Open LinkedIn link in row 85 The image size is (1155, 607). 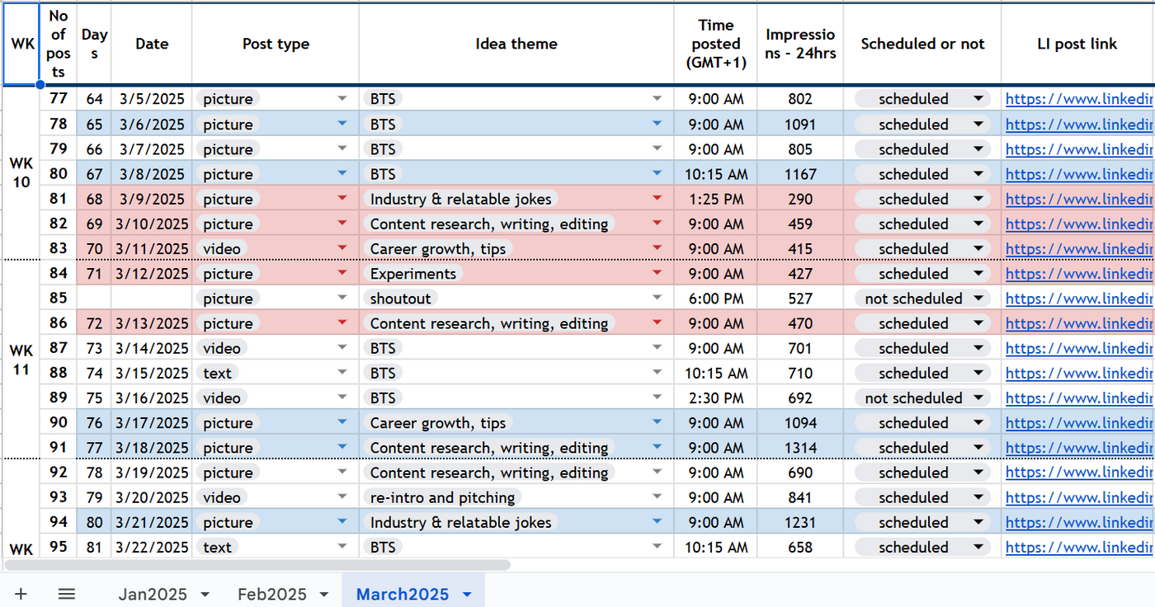tap(1079, 299)
